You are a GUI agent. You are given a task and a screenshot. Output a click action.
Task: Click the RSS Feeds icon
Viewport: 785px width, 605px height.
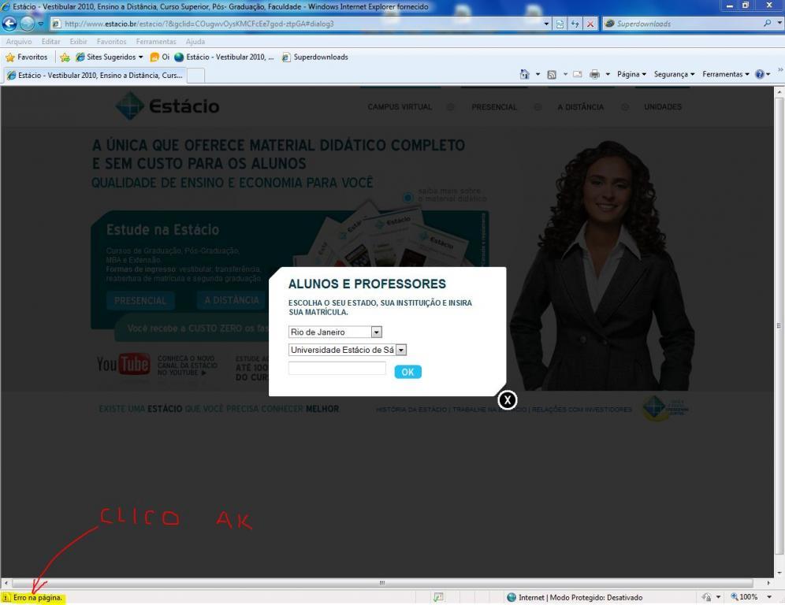(552, 74)
